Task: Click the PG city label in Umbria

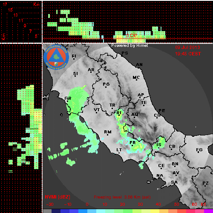Action: (106, 84)
